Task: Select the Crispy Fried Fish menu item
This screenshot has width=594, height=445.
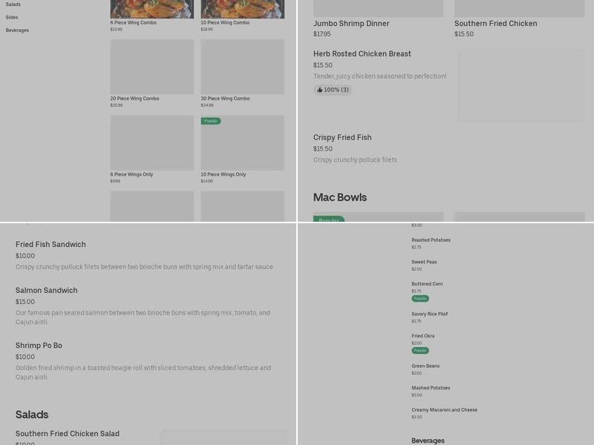Action: coord(342,137)
